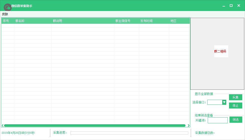Viewport: 245px width, 140px height.
Task: Click the 结果筛选查看 group label
Action: click(x=204, y=115)
